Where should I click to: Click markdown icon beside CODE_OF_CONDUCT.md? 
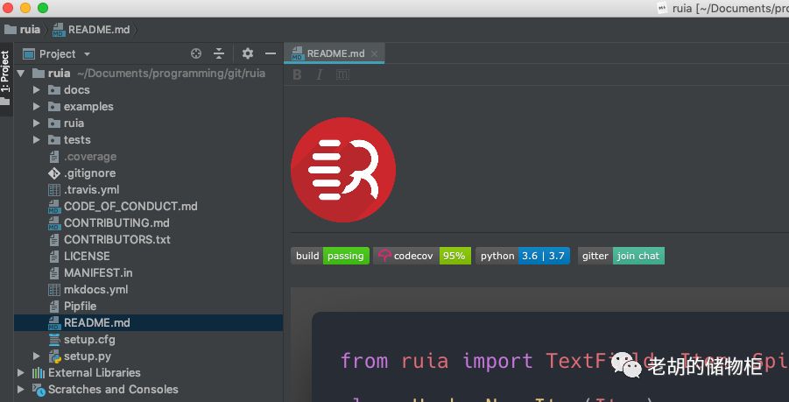(x=53, y=207)
